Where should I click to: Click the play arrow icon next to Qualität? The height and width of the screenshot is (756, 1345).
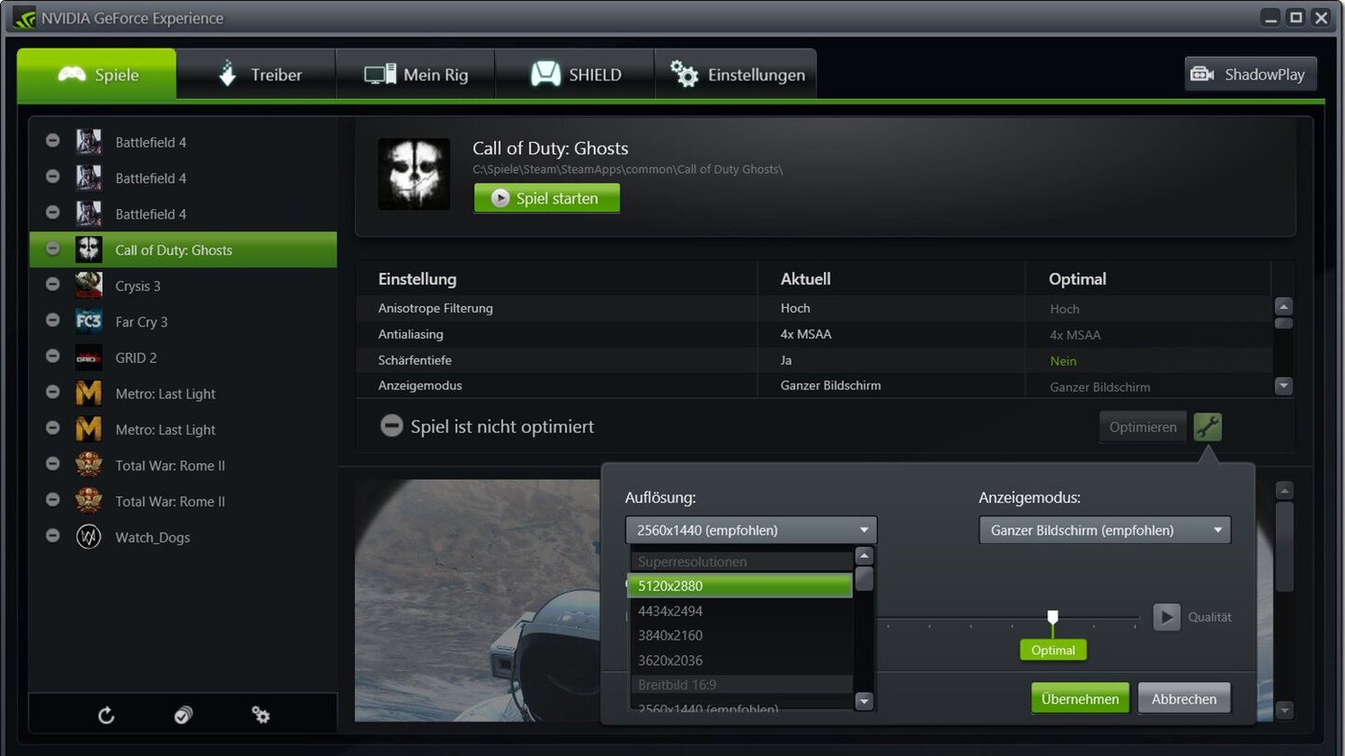pyautogui.click(x=1167, y=617)
